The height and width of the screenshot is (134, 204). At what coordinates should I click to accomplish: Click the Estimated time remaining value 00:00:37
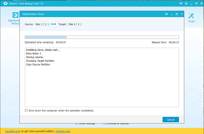[x=61, y=42]
